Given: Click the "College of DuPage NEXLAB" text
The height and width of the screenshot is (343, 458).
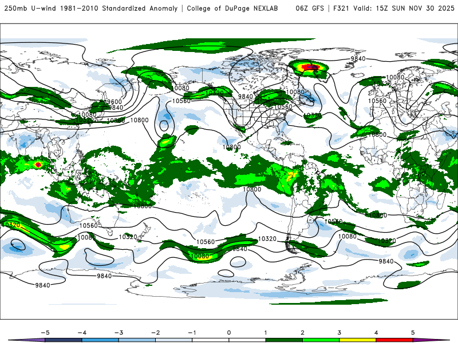Looking at the screenshot, I should coord(232,8).
